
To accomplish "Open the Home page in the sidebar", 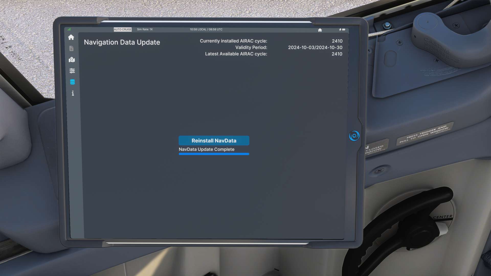I will [x=71, y=37].
